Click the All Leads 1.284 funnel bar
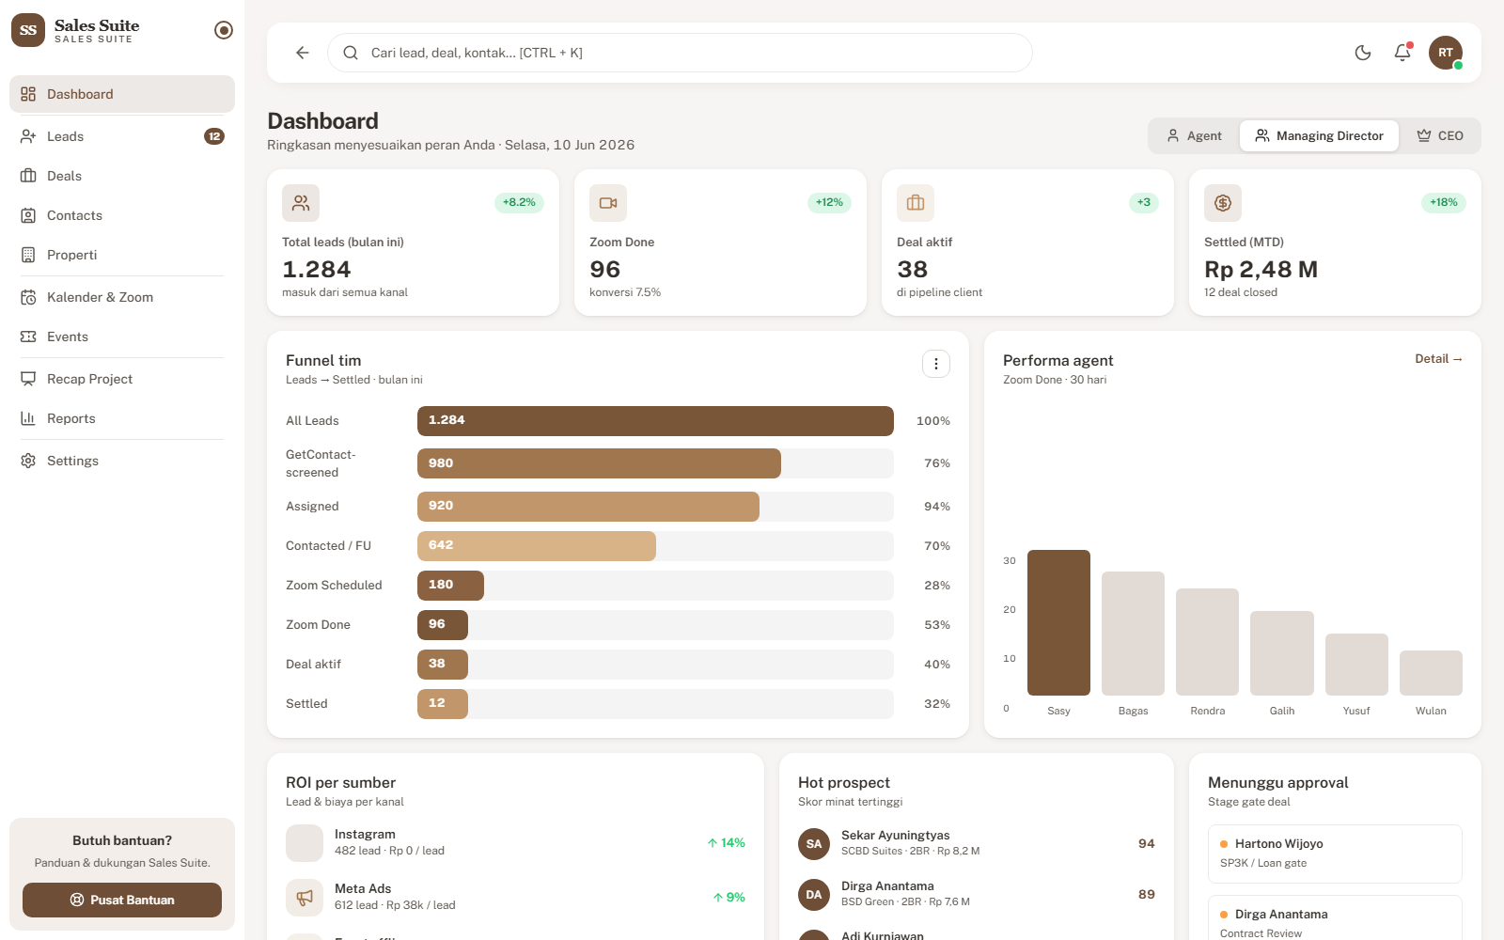 pos(655,421)
